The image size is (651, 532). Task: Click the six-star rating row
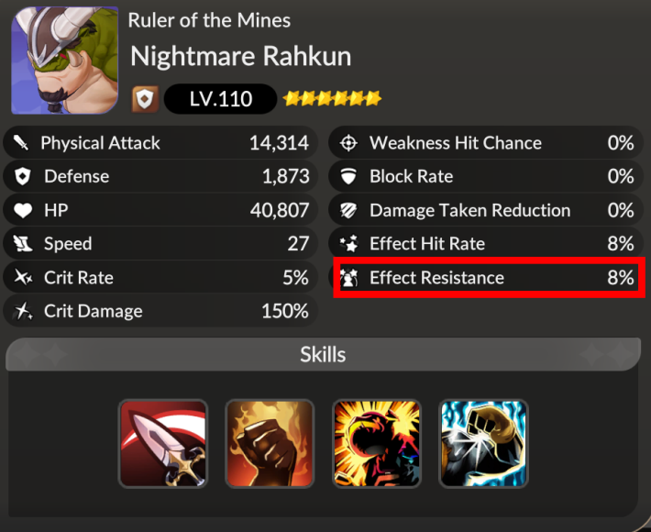pos(332,99)
